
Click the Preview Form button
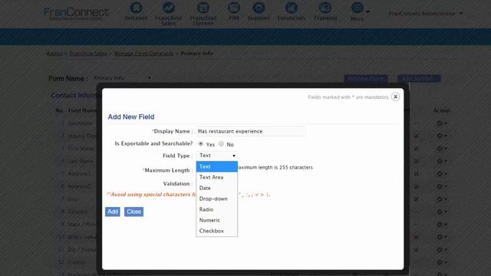point(366,78)
